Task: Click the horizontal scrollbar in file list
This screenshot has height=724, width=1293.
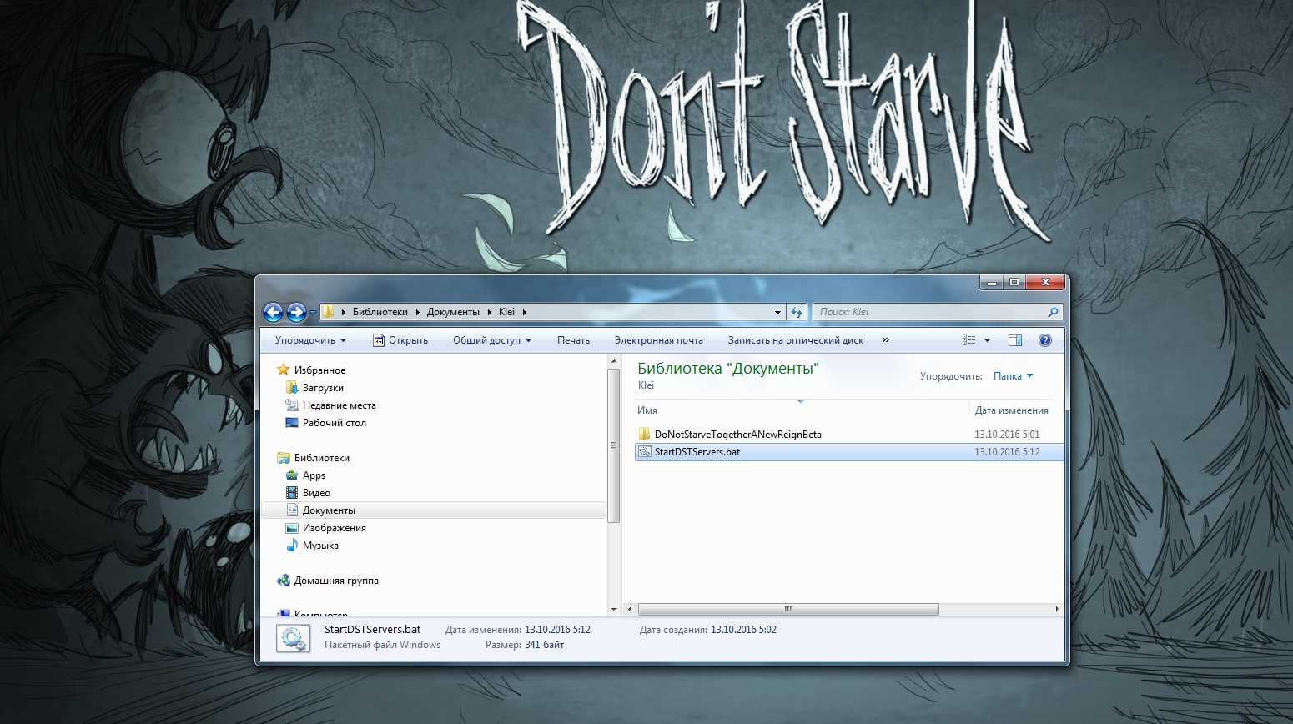Action: (x=787, y=609)
